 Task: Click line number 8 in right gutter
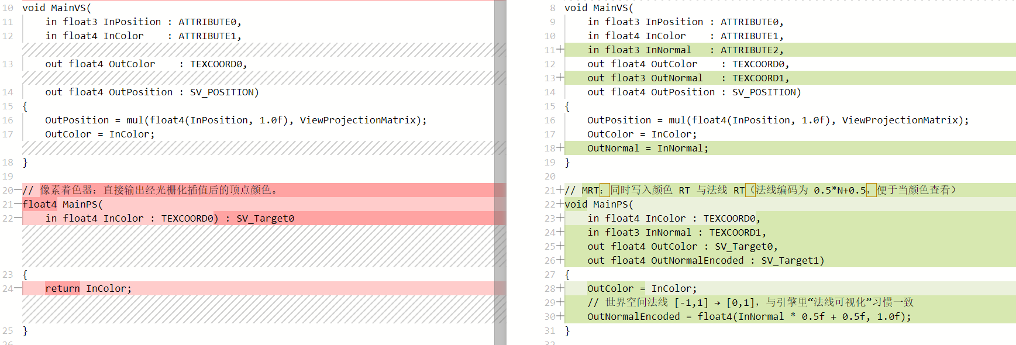(x=552, y=8)
